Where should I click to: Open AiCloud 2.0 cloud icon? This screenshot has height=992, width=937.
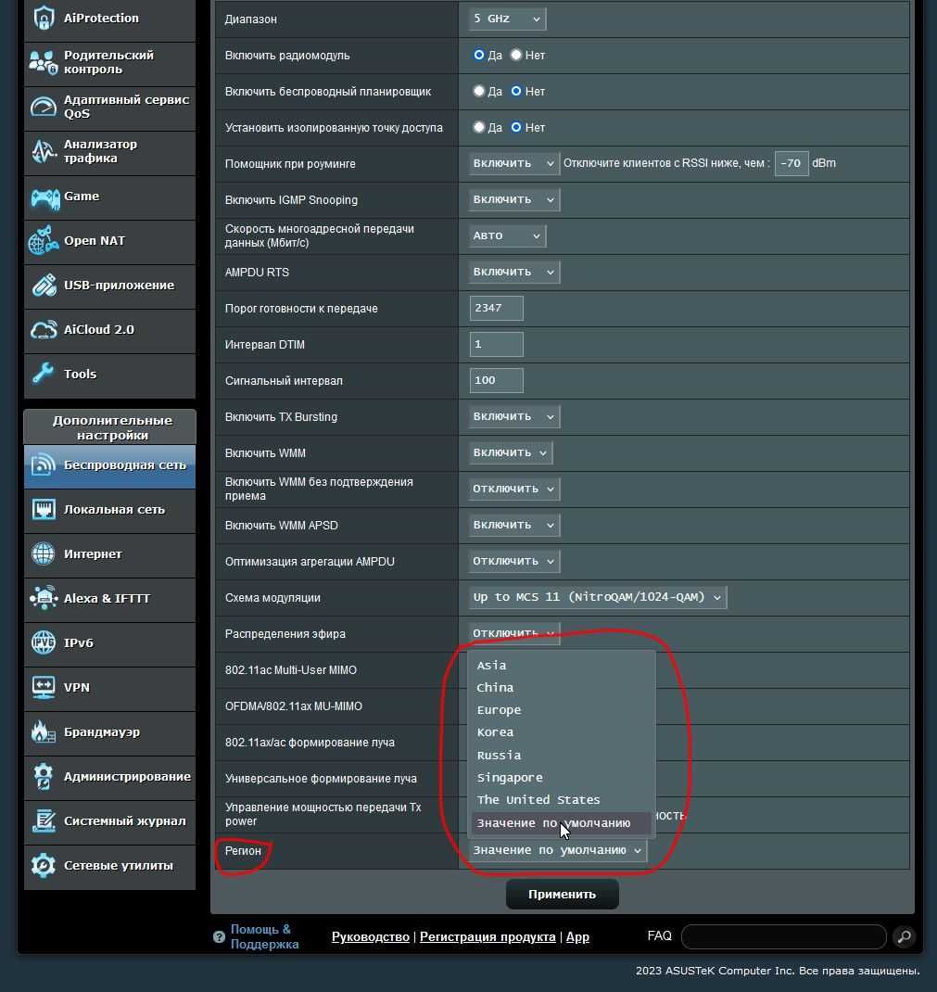click(x=43, y=330)
